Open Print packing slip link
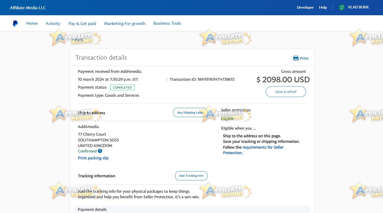Viewport: 383px width, 213px height. [x=93, y=158]
